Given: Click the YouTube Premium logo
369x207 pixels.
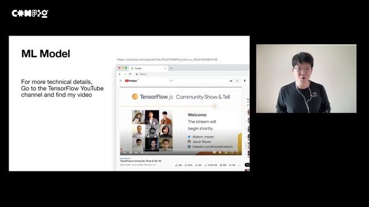Looking at the screenshot, I should click(131, 80).
